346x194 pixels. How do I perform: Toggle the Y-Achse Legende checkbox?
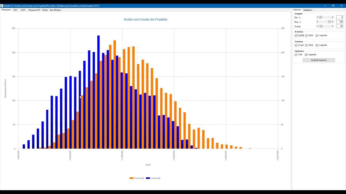pyautogui.click(x=317, y=45)
